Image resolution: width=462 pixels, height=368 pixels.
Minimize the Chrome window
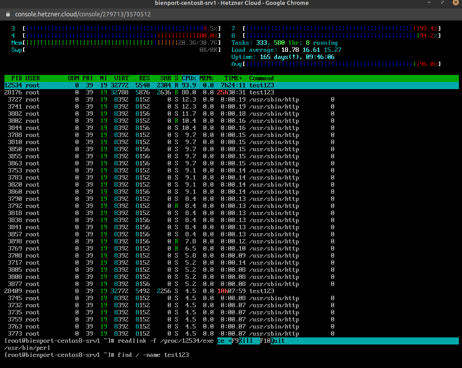[429, 3]
